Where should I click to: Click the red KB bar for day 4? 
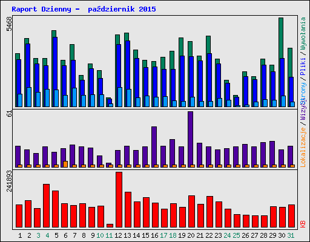coord(46,206)
